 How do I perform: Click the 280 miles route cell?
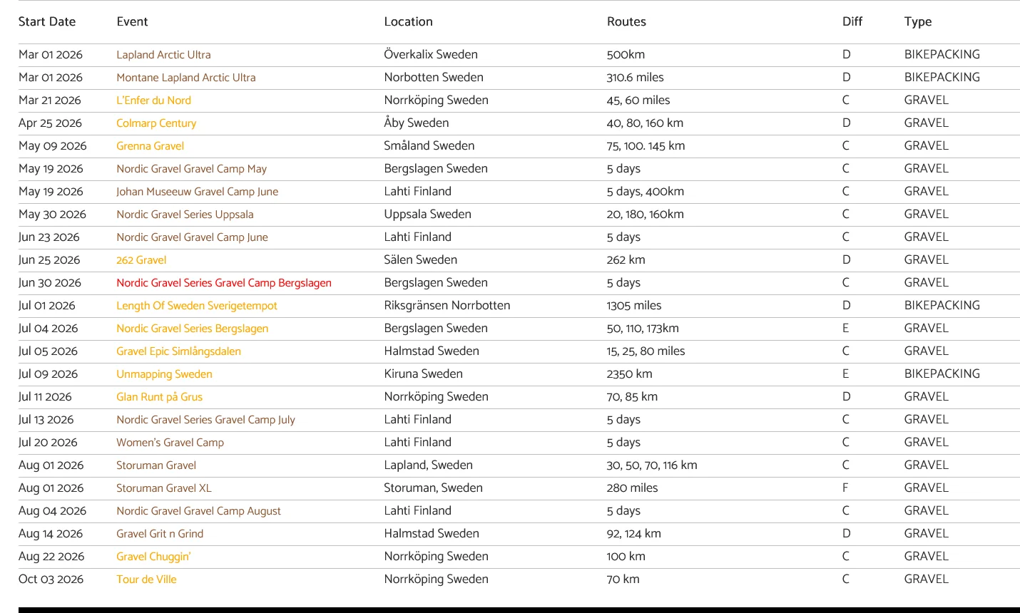pos(633,488)
